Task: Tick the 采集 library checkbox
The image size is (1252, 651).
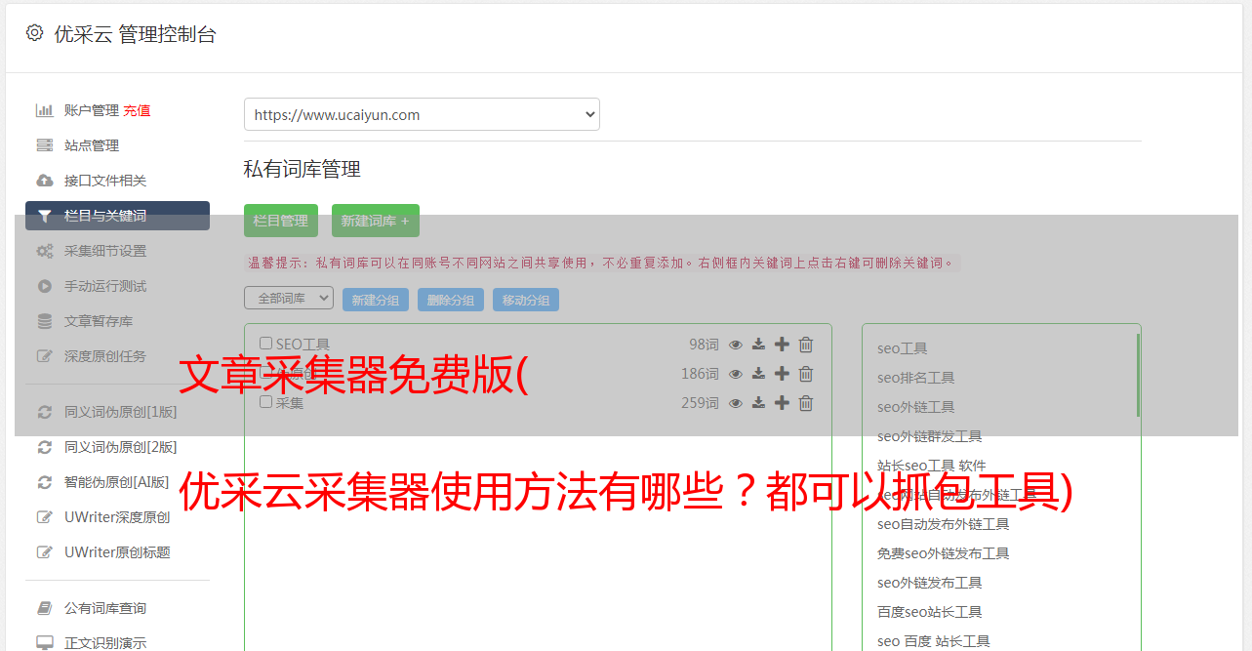Action: click(x=265, y=402)
